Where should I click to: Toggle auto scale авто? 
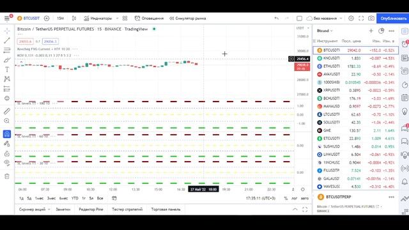[305, 198]
